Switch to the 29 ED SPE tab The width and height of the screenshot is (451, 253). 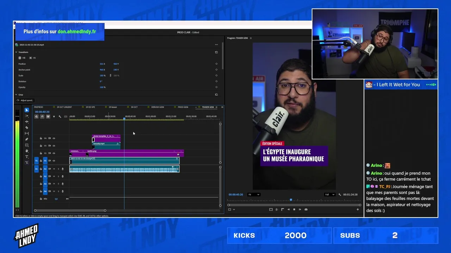[91, 107]
